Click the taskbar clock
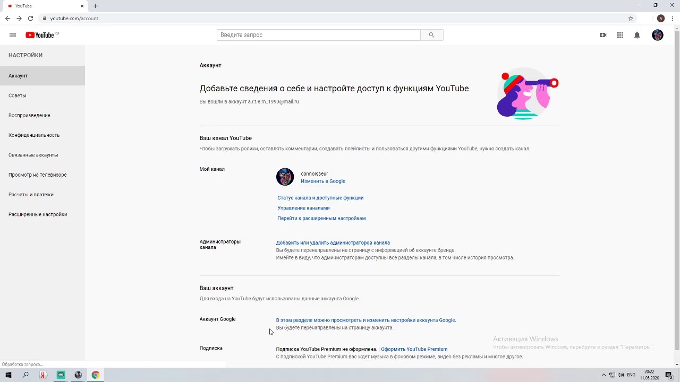 (x=649, y=375)
